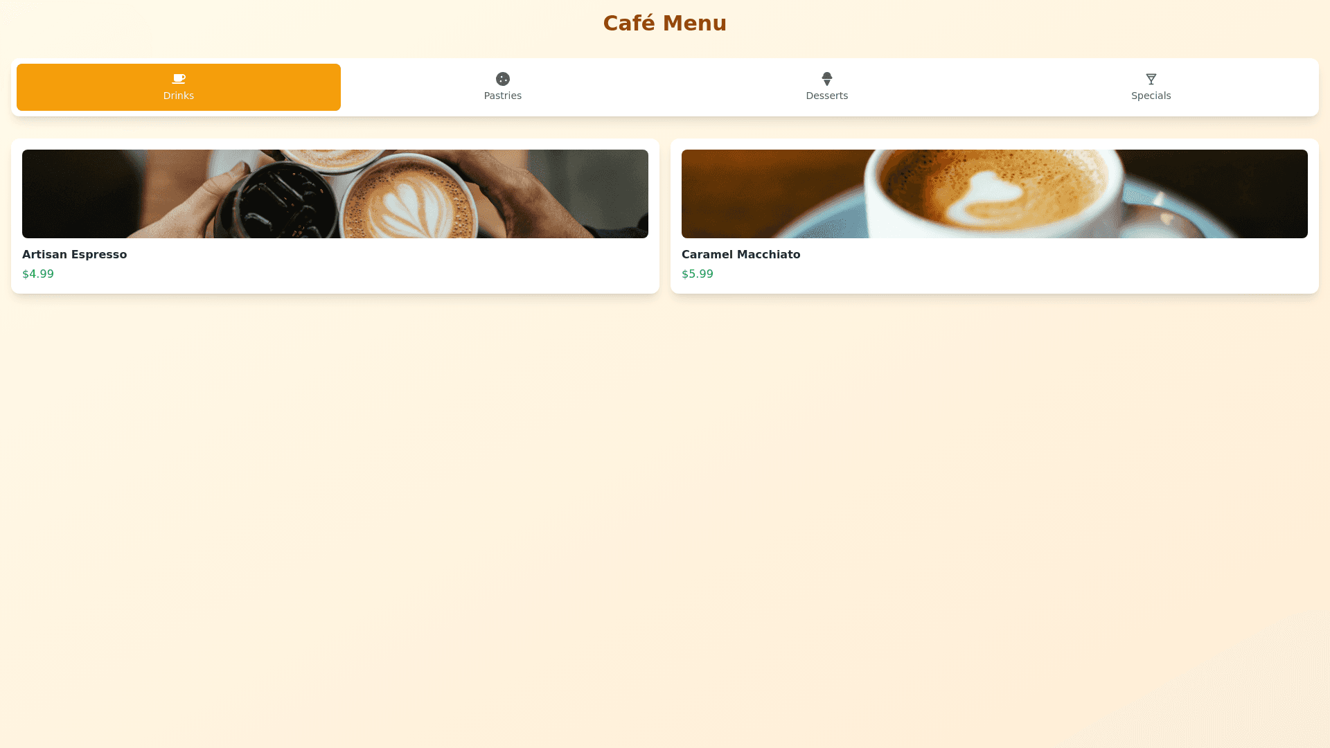Image resolution: width=1330 pixels, height=748 pixels.
Task: Show the Specials tab
Action: coord(1151,87)
